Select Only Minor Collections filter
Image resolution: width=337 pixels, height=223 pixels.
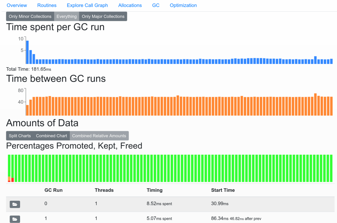click(x=30, y=16)
